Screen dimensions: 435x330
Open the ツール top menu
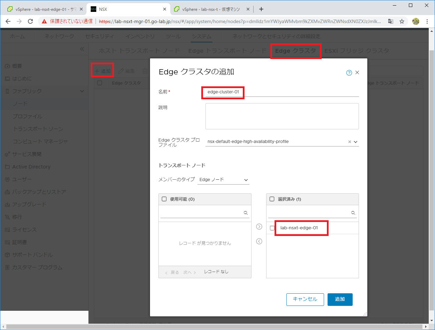173,36
